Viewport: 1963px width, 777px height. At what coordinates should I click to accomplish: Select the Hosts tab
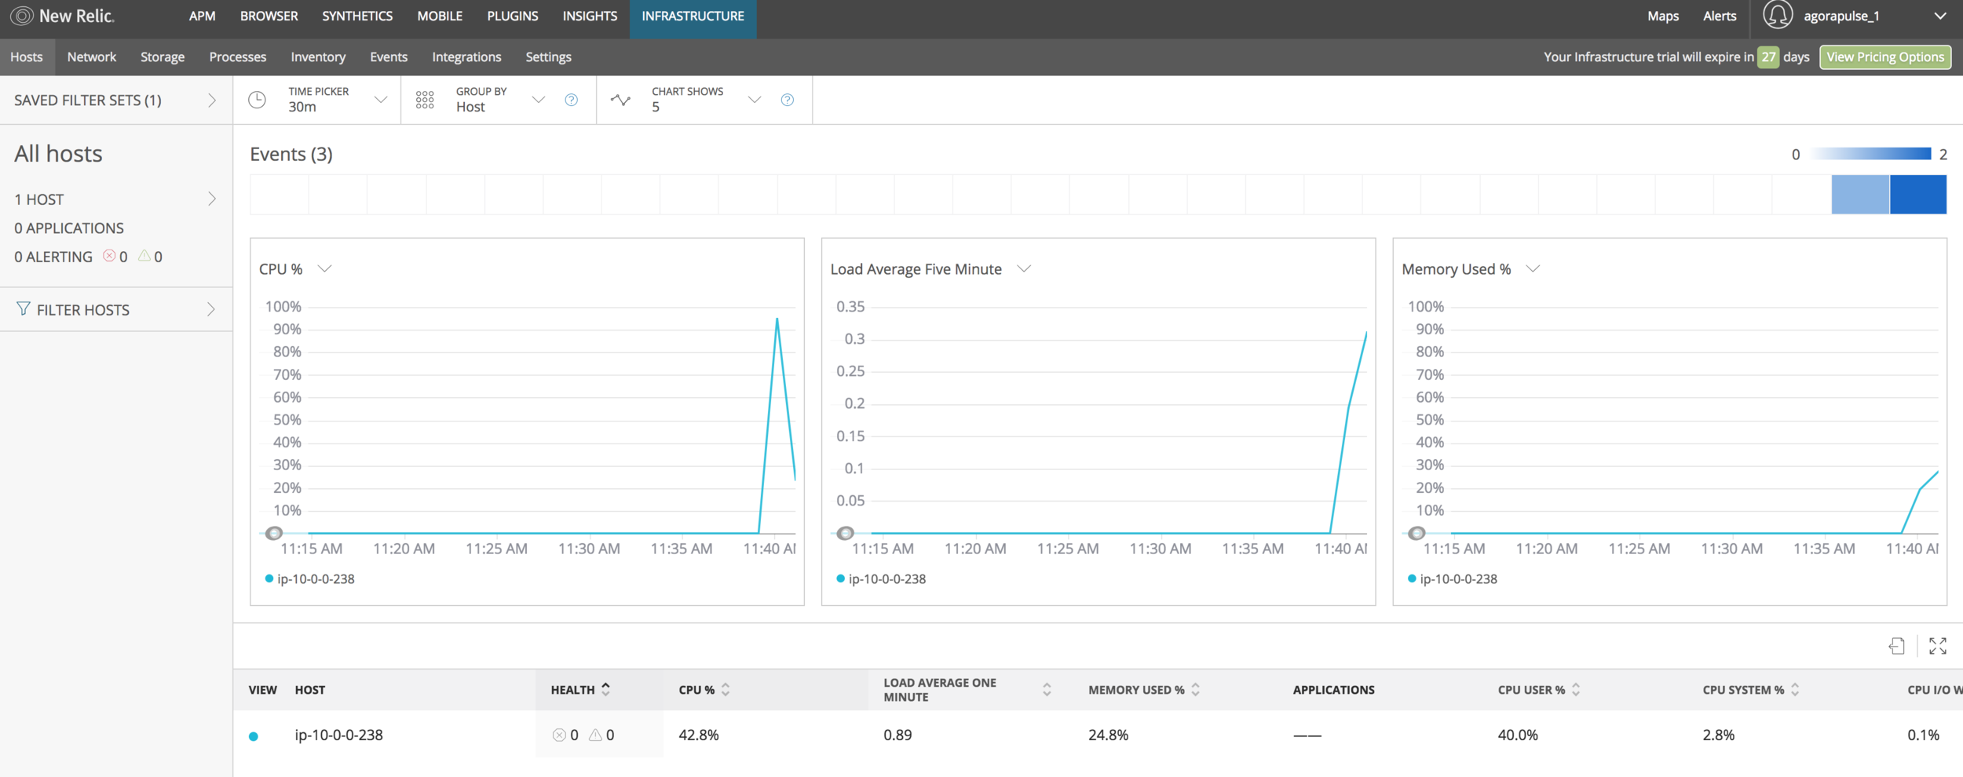(27, 57)
